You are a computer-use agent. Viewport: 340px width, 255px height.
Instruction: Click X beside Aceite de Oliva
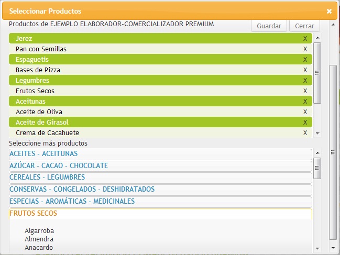305,112
